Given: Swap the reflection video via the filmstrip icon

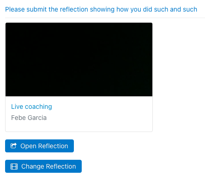Looking at the screenshot, I should click(x=14, y=166).
